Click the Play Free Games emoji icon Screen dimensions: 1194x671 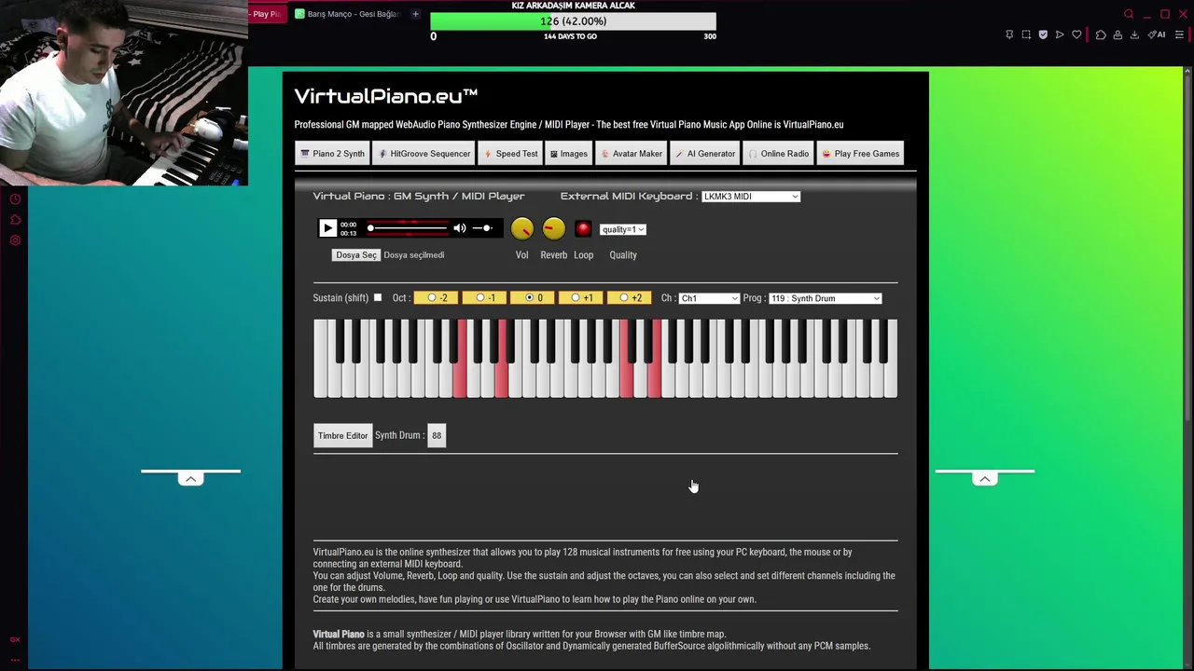pos(826,154)
